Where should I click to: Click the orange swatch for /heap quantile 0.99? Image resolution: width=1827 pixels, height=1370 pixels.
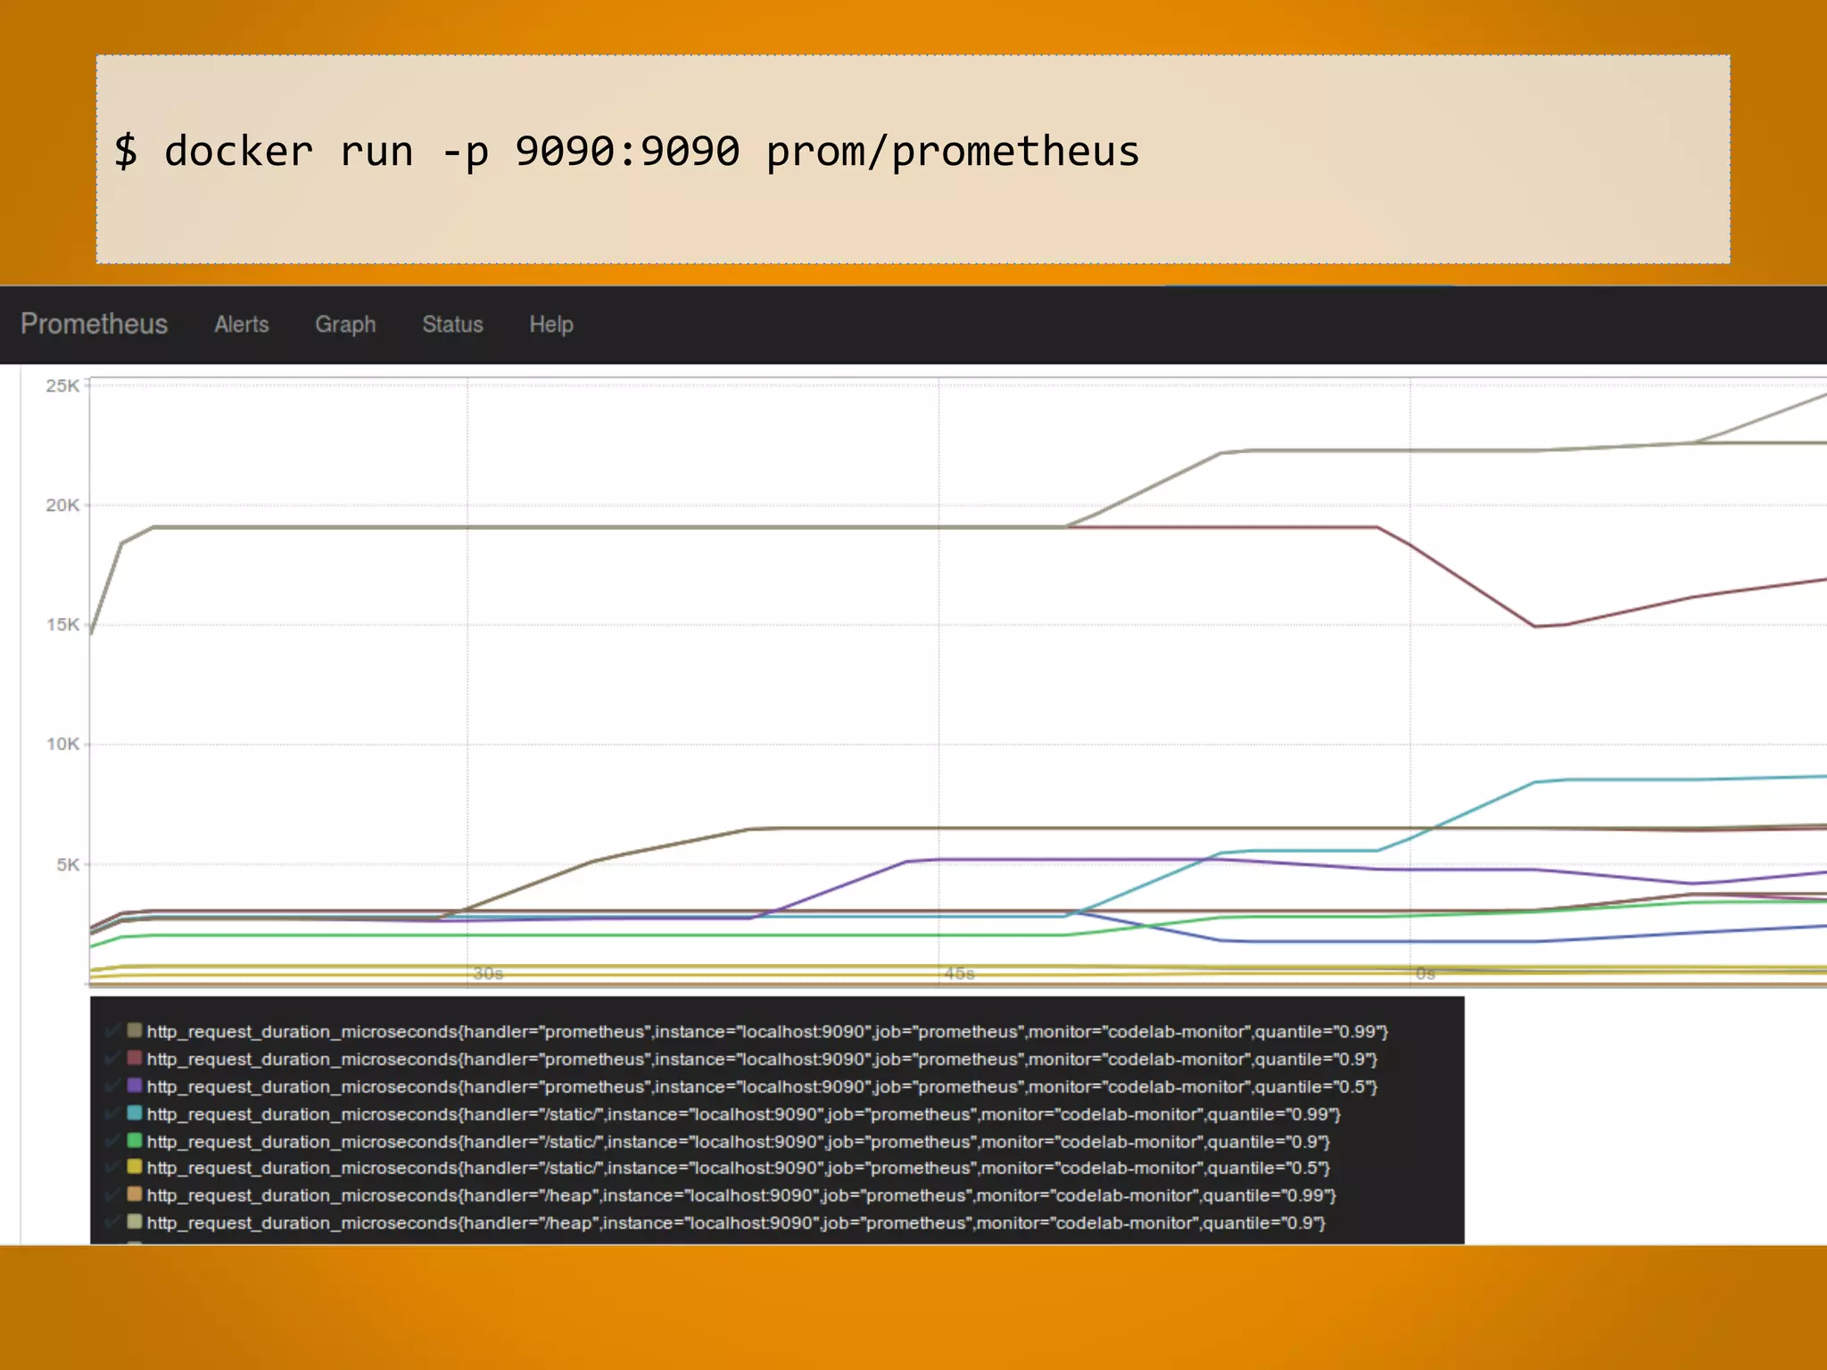(x=135, y=1194)
